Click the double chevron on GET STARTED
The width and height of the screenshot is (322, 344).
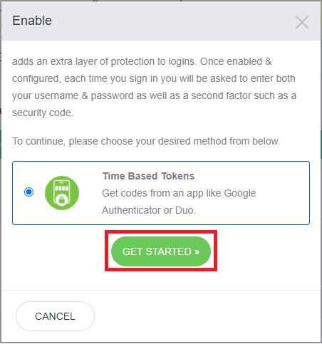pyautogui.click(x=197, y=252)
